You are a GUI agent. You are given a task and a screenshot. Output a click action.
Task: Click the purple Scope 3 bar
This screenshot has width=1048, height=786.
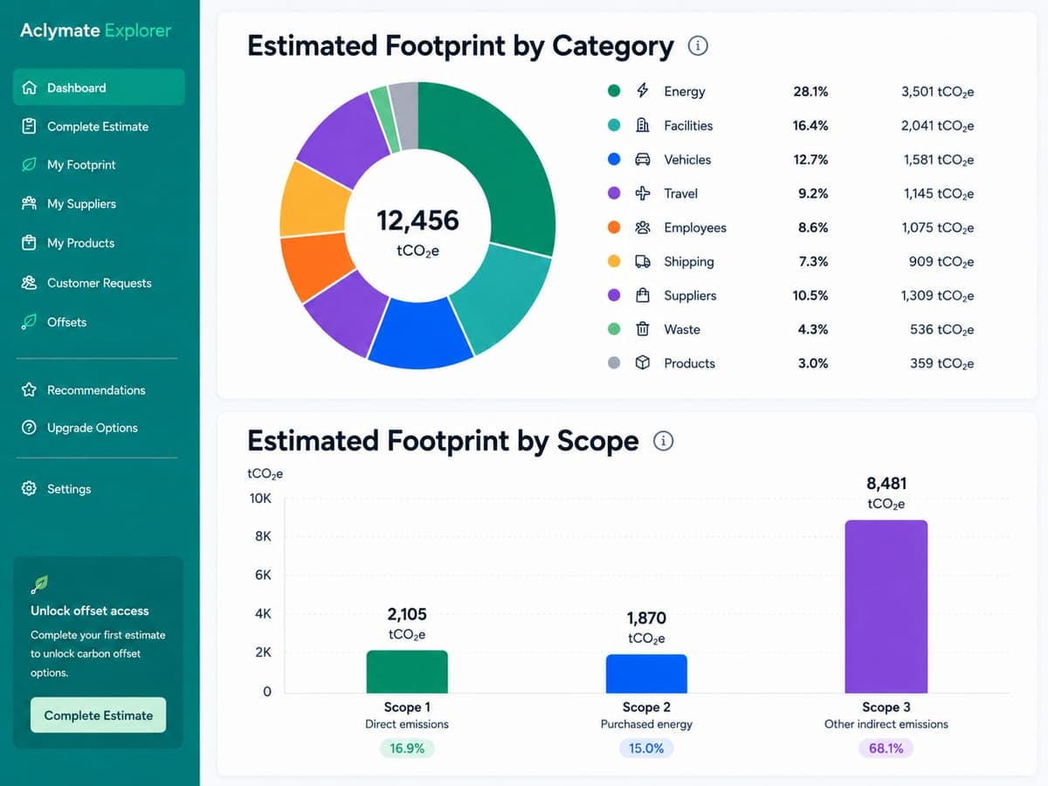click(886, 607)
